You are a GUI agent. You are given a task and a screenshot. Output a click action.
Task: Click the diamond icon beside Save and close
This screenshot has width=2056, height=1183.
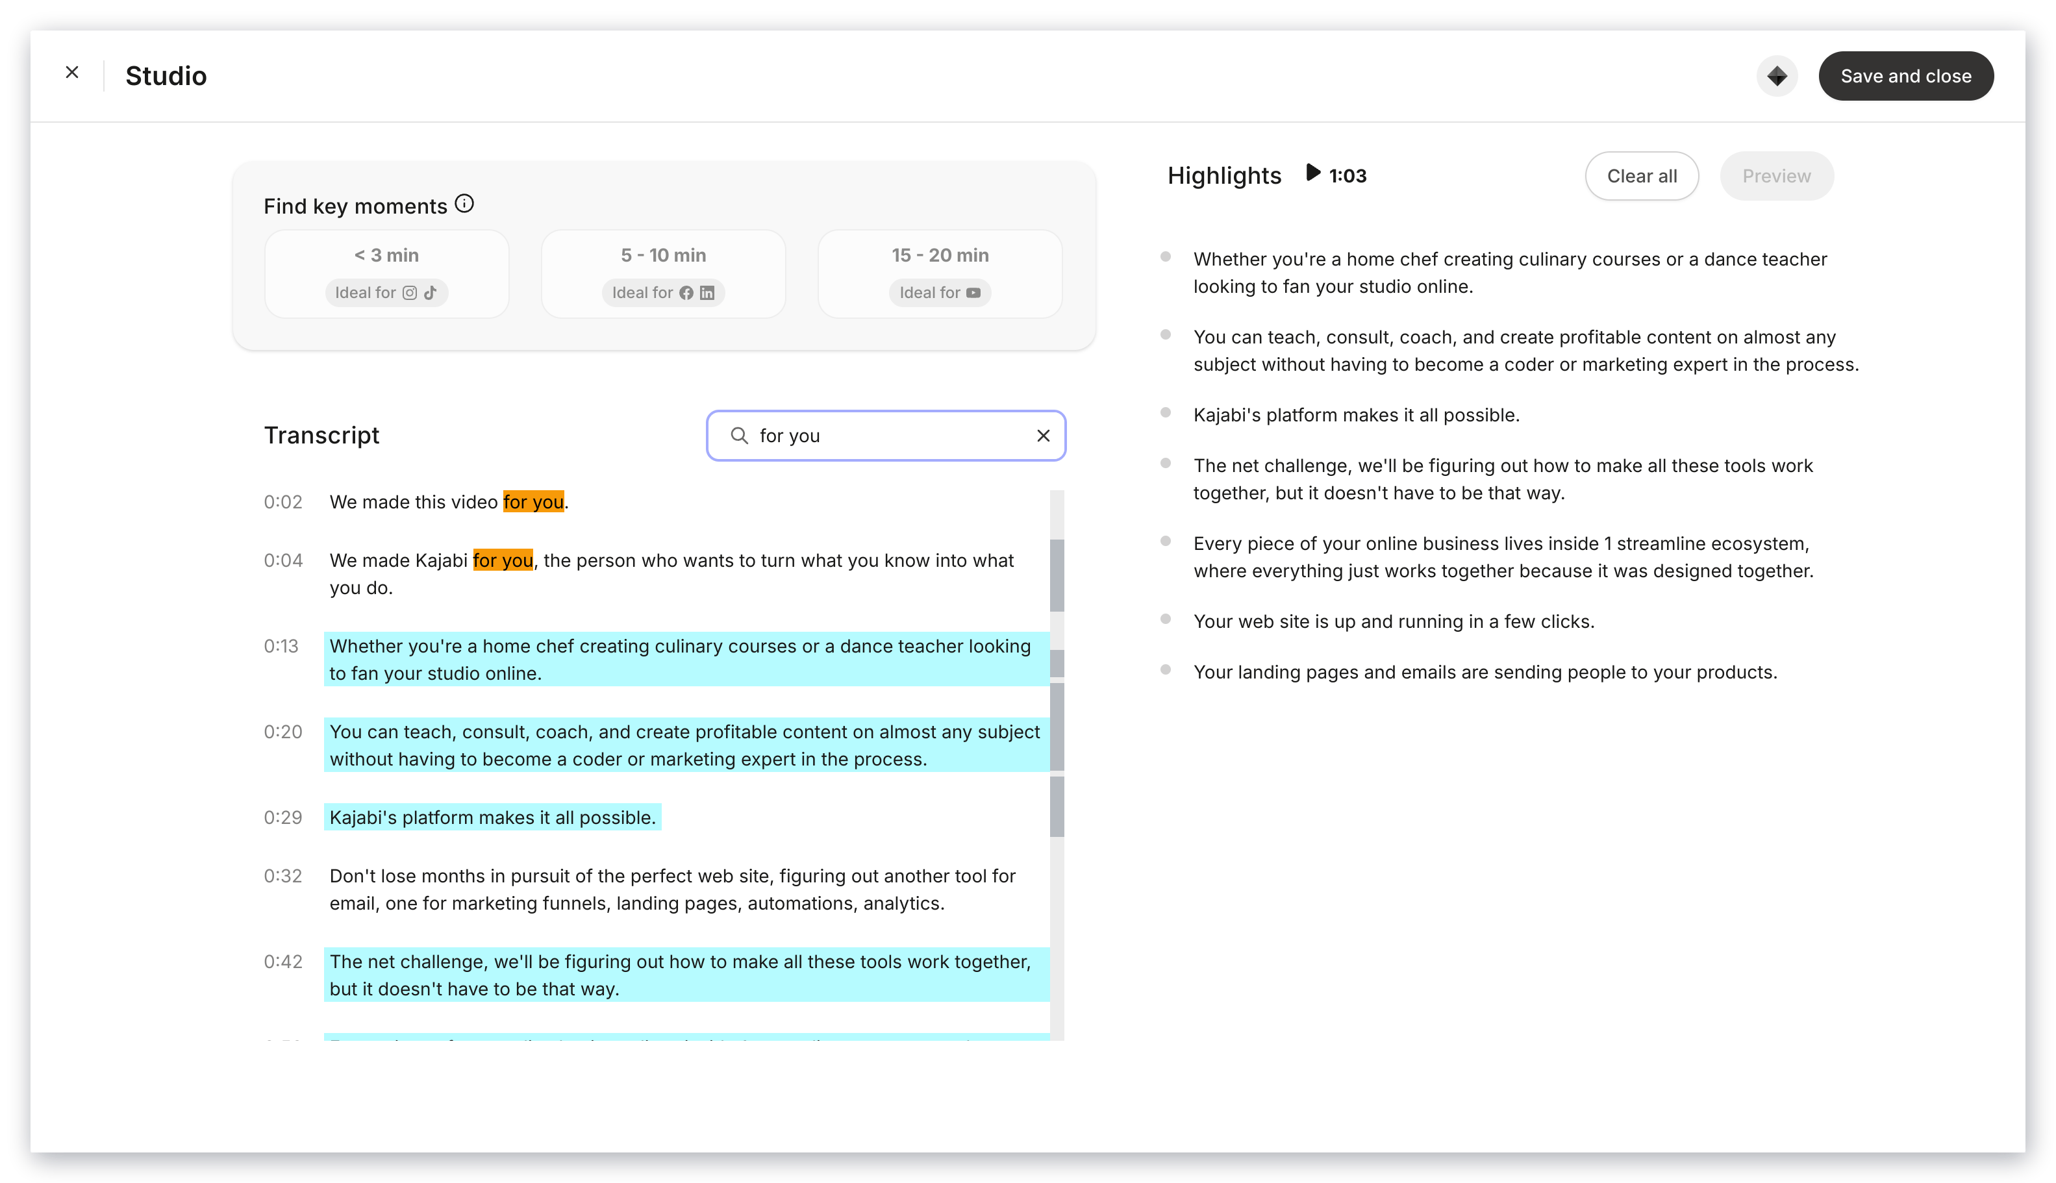click(x=1777, y=77)
